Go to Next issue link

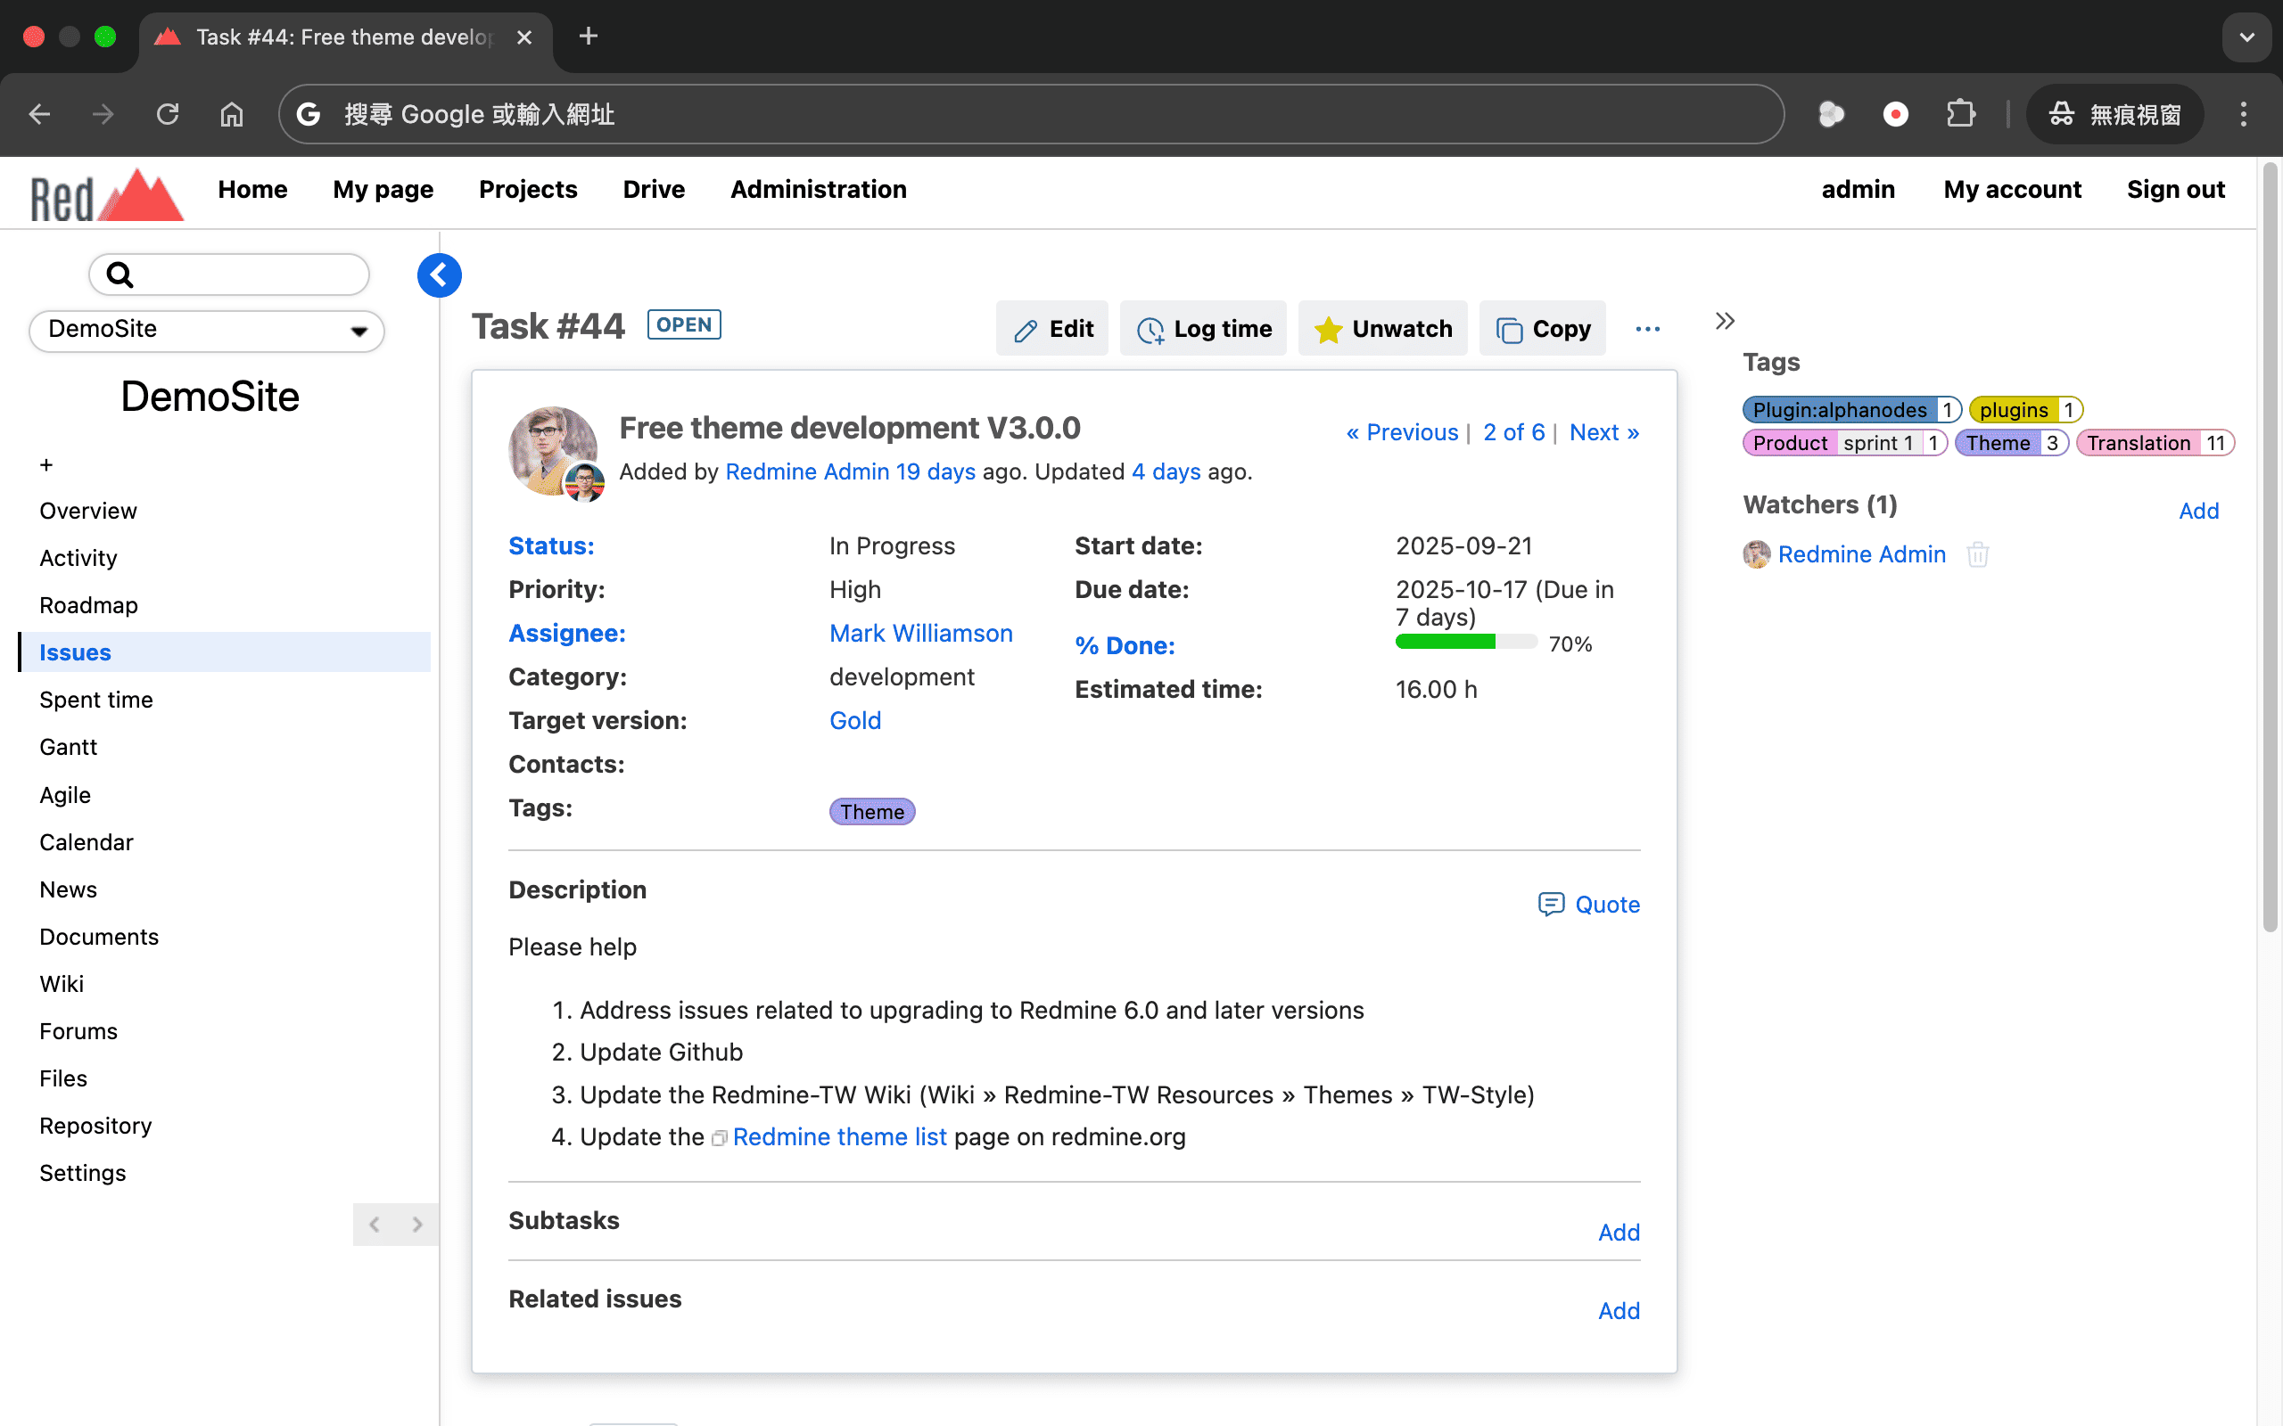coord(1603,433)
